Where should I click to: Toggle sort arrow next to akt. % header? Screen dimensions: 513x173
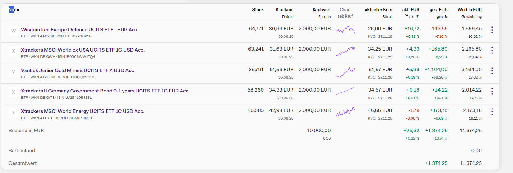point(407,15)
